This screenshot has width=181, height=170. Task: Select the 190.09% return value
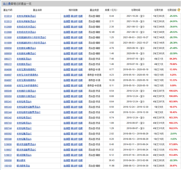pyautogui.click(x=173, y=96)
